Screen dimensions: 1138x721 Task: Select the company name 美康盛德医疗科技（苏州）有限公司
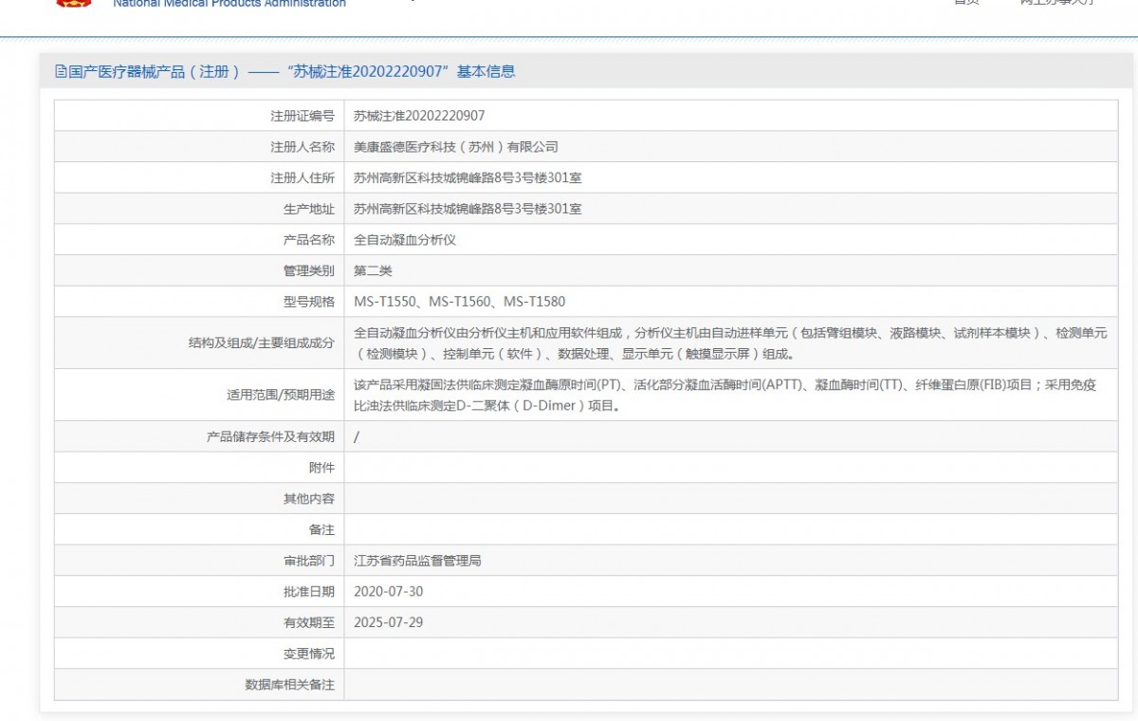[x=456, y=147]
